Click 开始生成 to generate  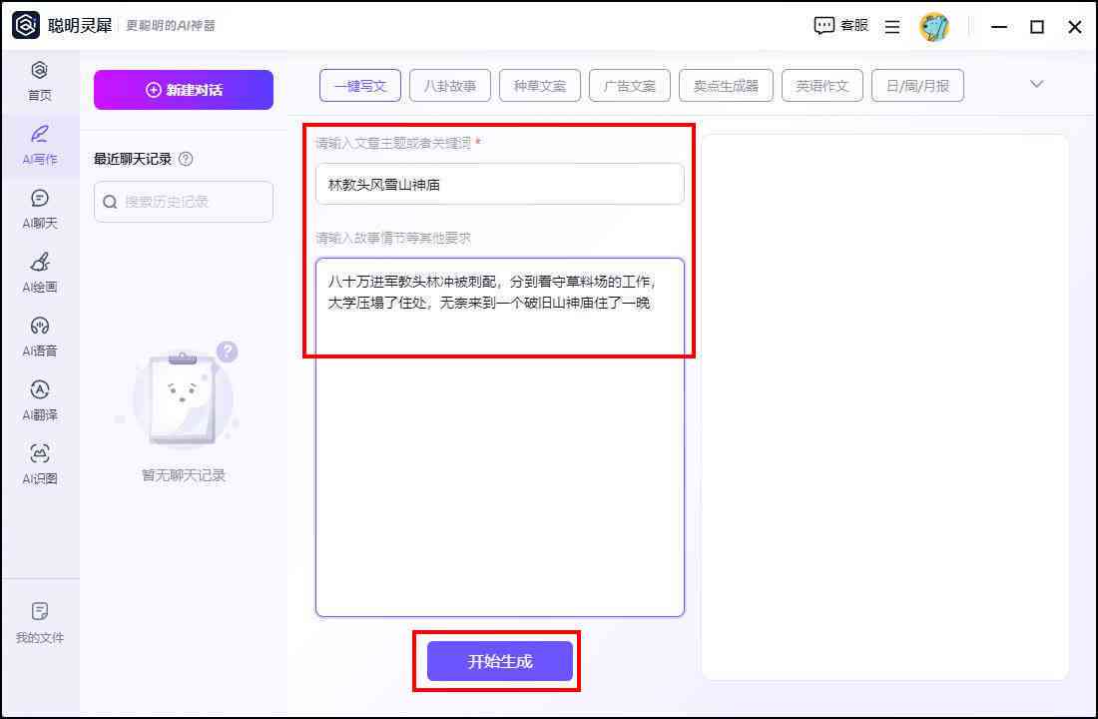click(500, 661)
